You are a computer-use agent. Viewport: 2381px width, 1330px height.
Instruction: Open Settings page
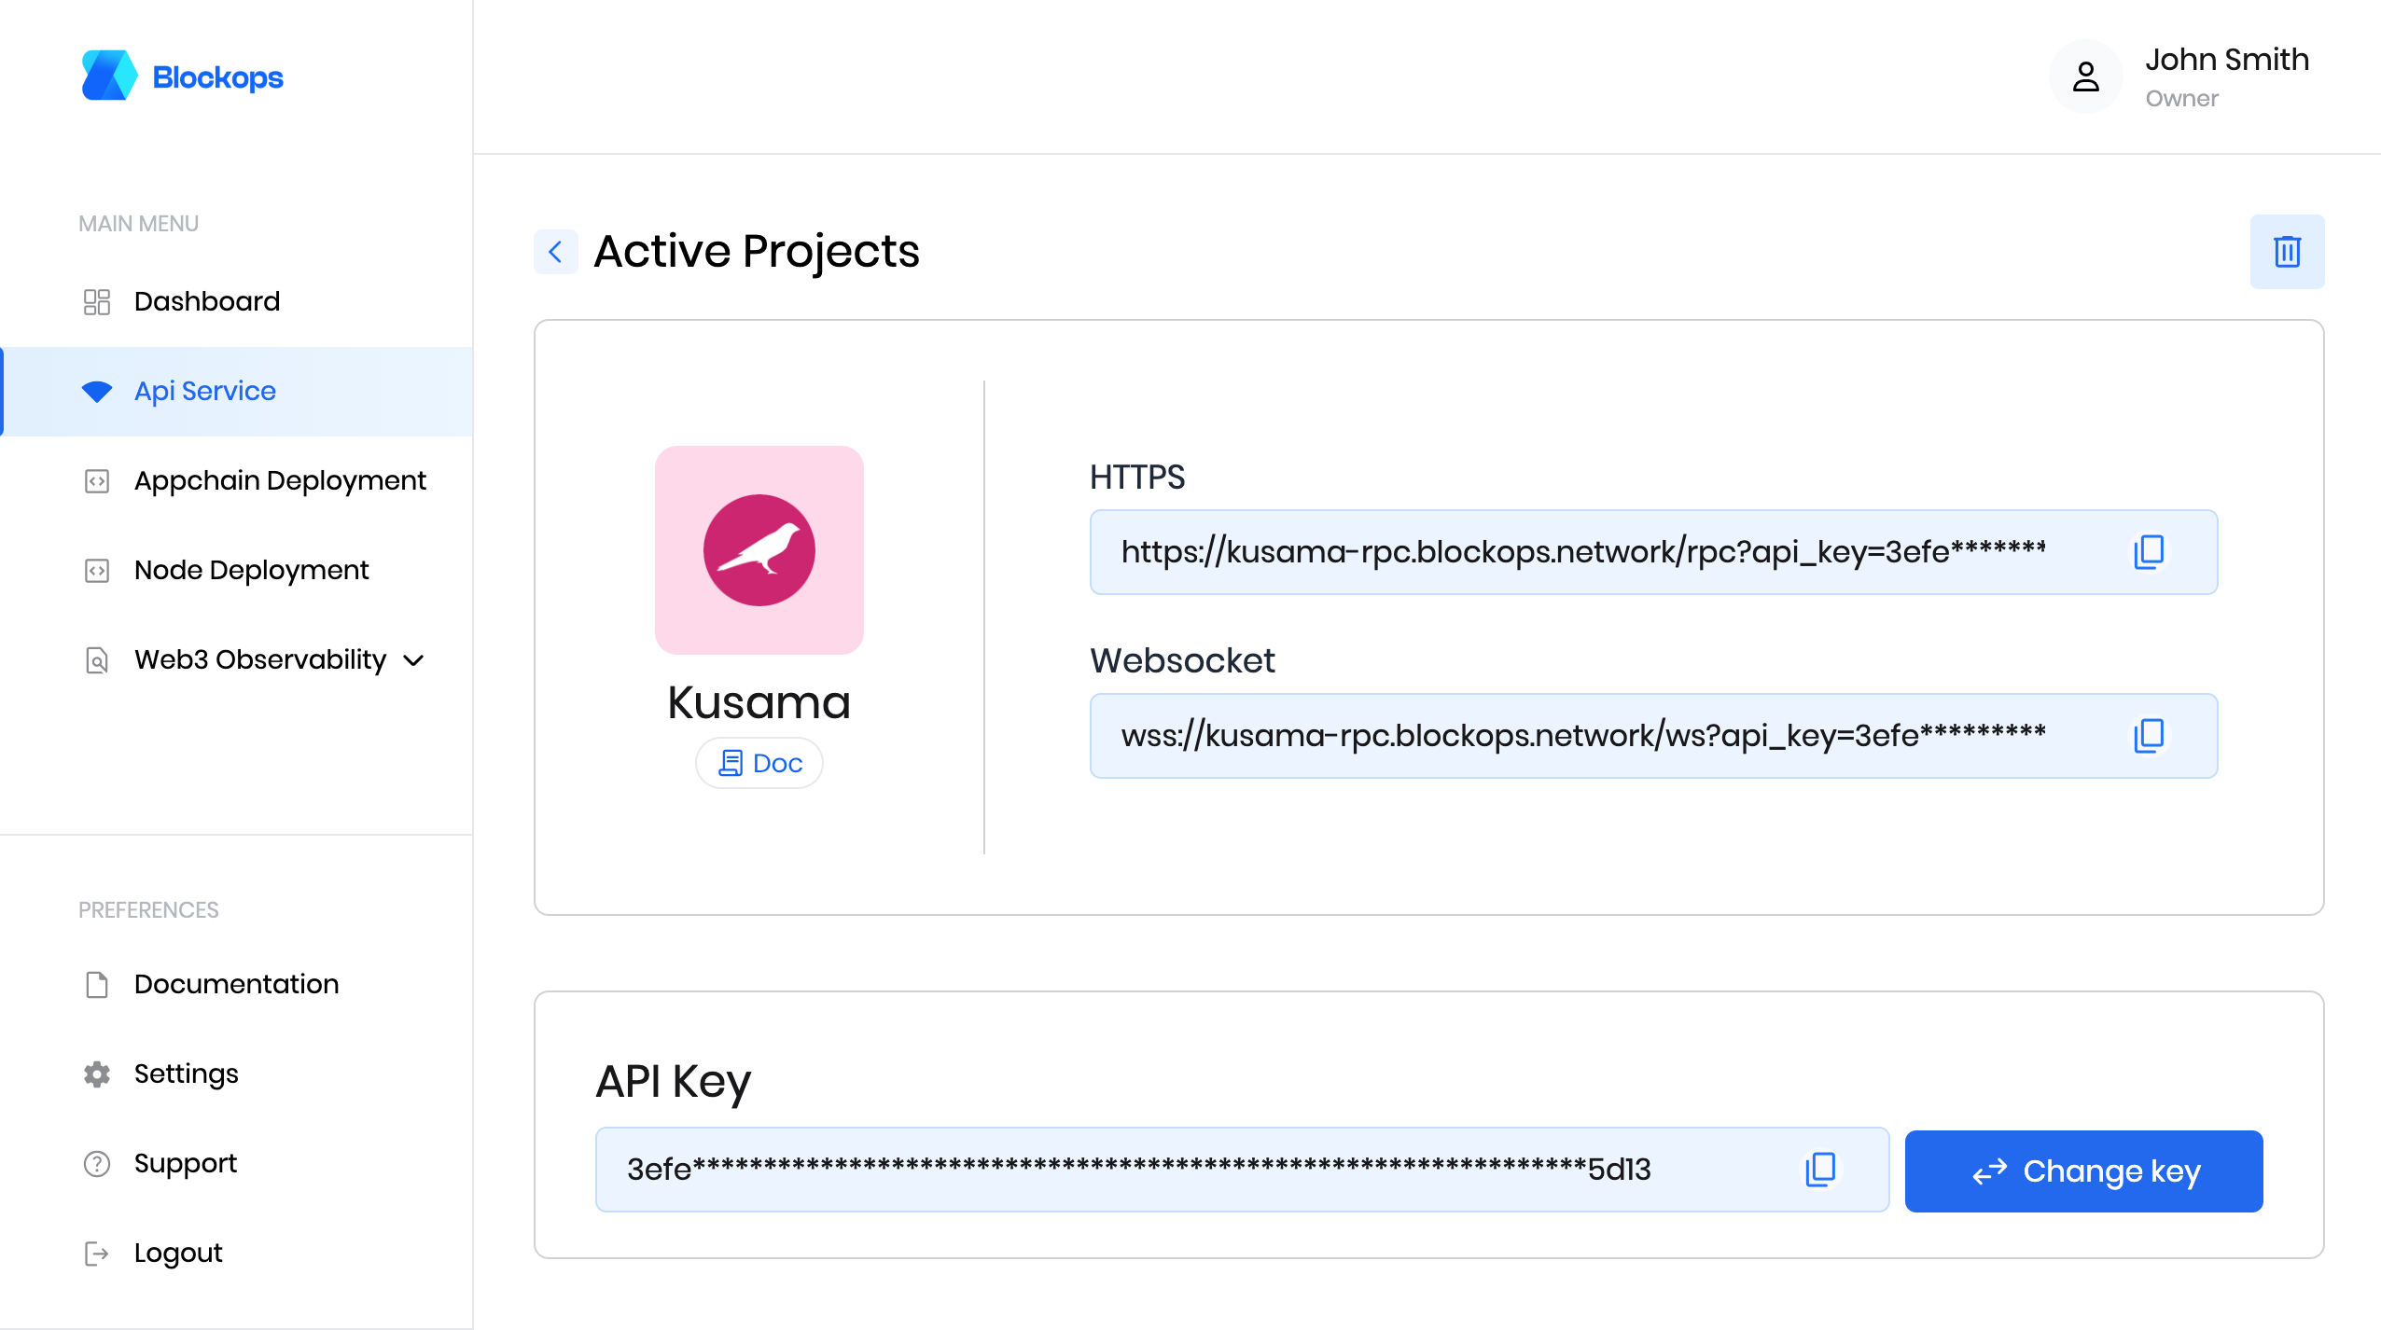[237, 1074]
